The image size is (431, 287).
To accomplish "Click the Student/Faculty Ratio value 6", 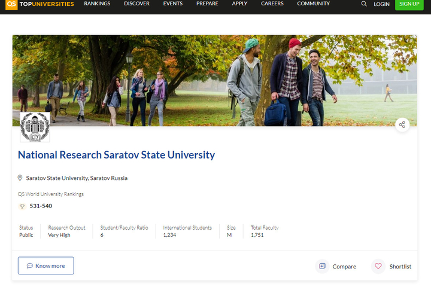I will (x=102, y=235).
